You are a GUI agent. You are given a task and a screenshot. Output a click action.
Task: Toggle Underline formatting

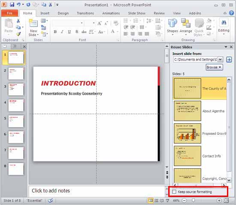(x=69, y=32)
